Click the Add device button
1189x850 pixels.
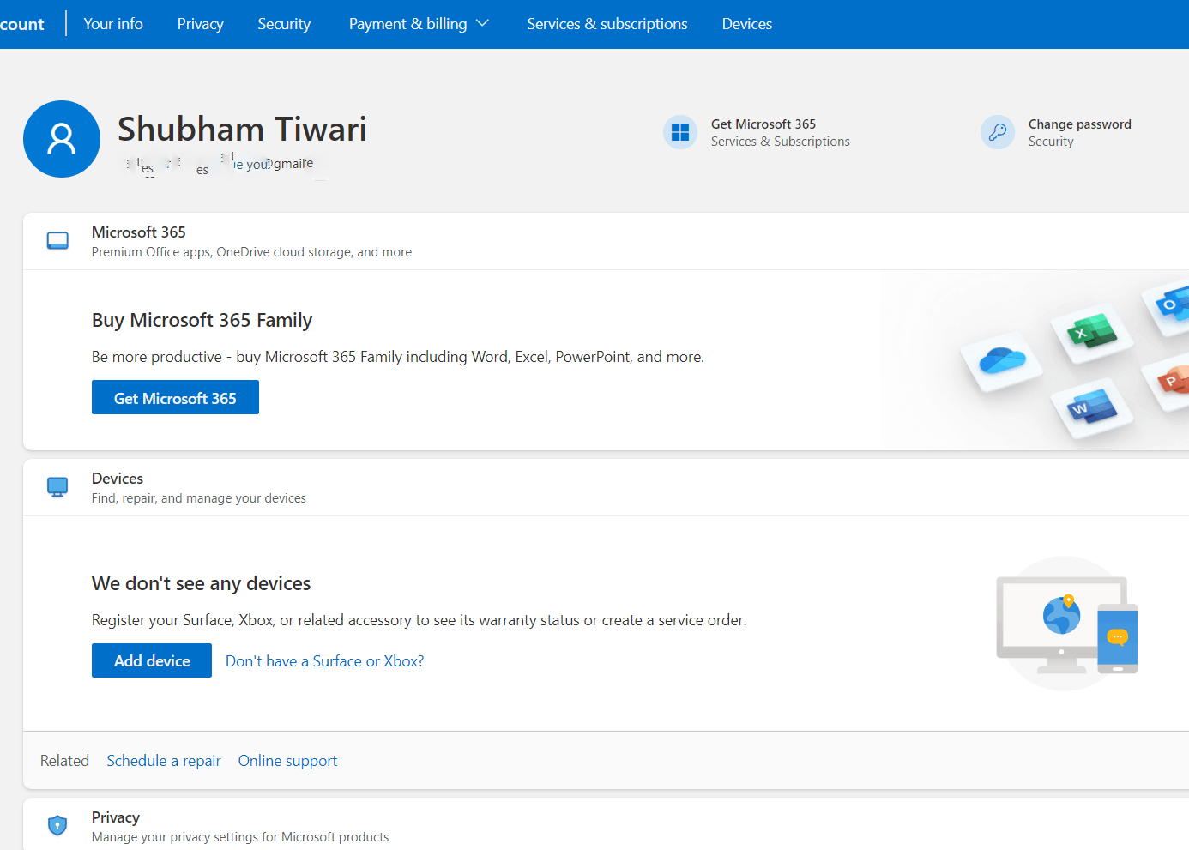pos(152,660)
